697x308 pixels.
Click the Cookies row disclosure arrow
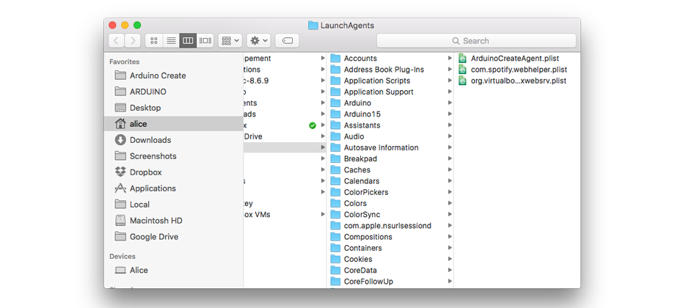pyautogui.click(x=450, y=259)
